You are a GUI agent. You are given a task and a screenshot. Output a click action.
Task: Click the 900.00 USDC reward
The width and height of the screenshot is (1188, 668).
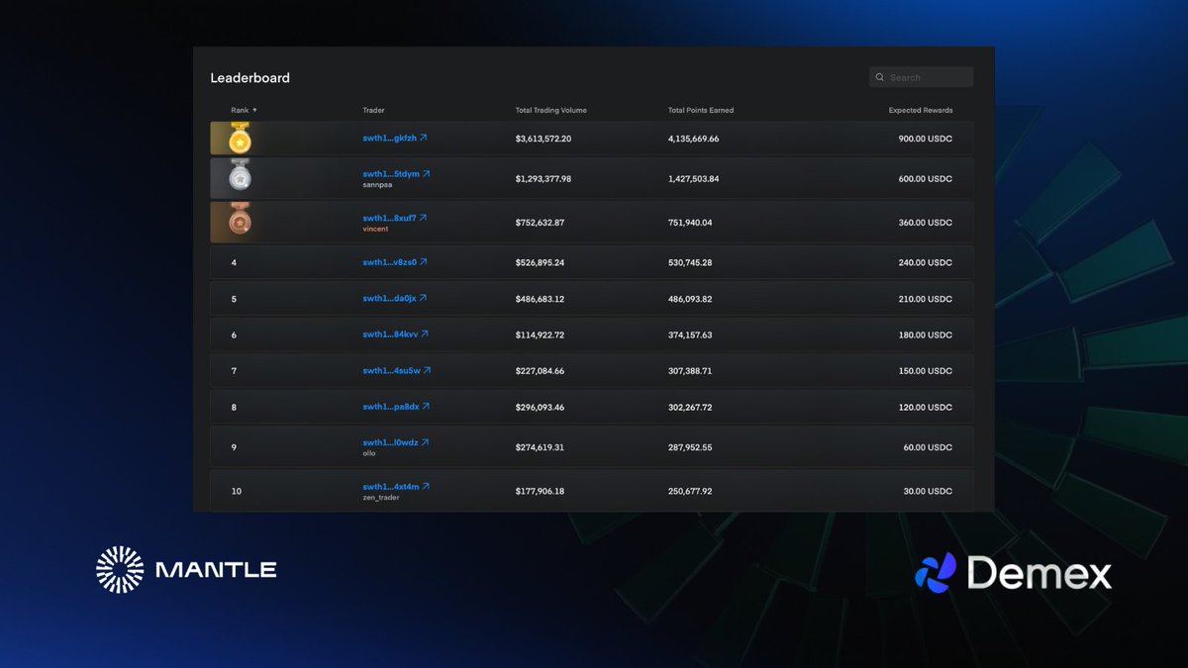pyautogui.click(x=926, y=139)
